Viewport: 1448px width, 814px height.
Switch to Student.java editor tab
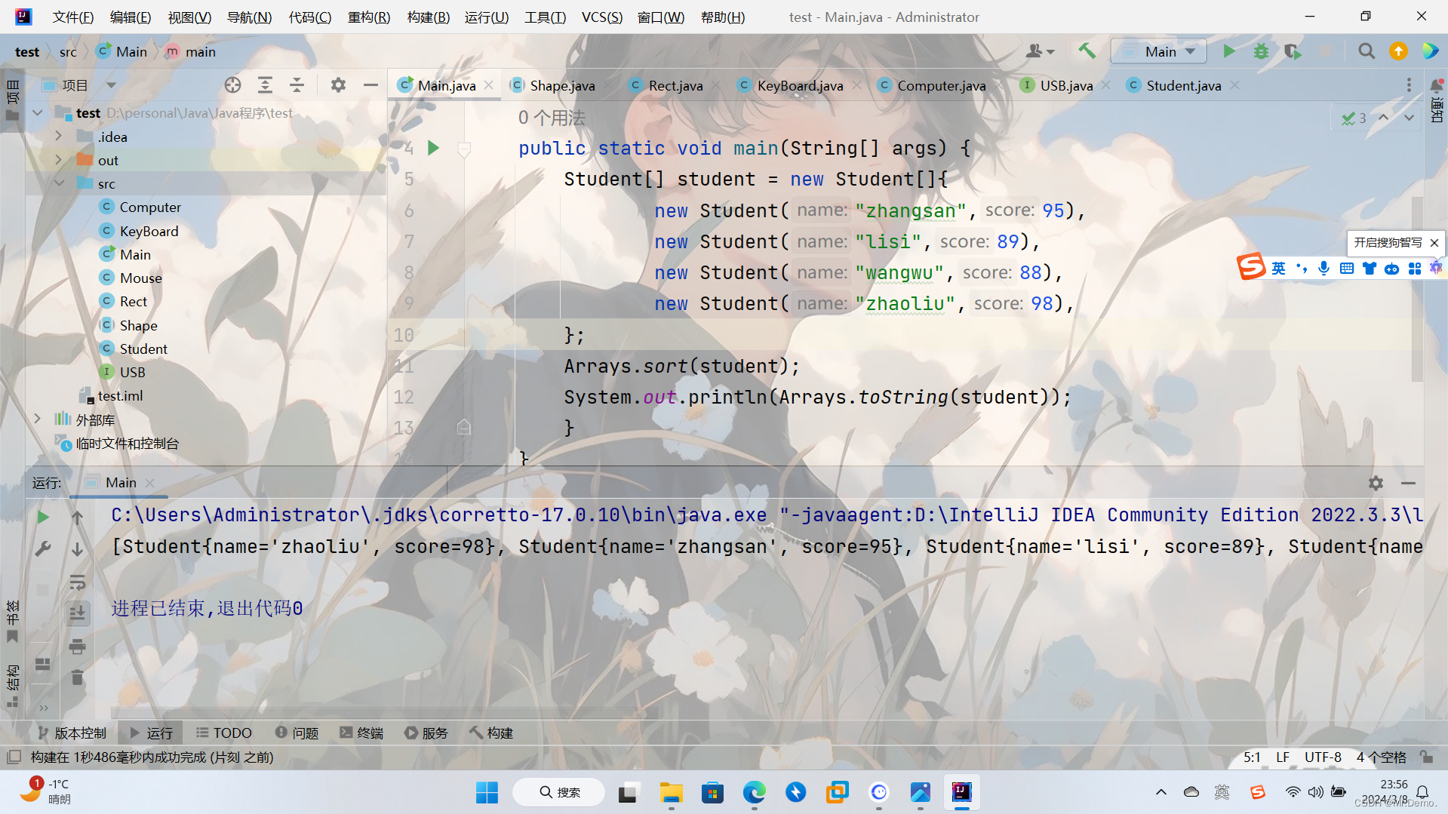[1183, 85]
